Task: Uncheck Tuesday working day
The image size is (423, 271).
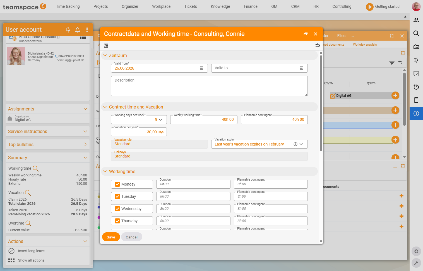Action: (x=117, y=196)
